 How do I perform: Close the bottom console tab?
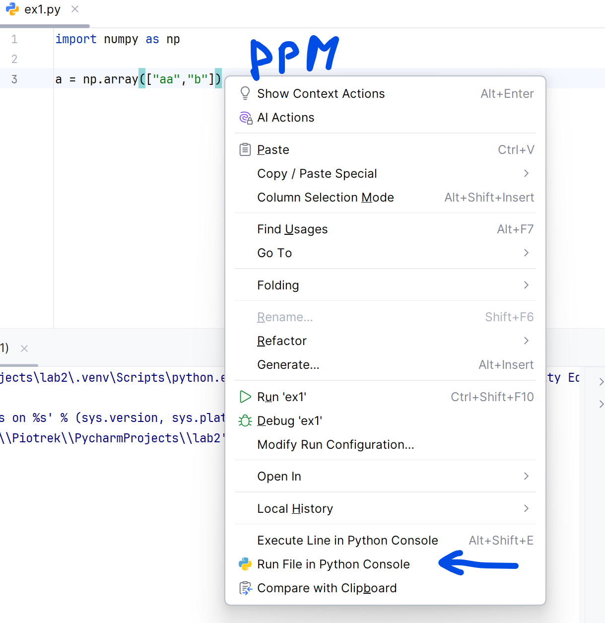pos(24,348)
